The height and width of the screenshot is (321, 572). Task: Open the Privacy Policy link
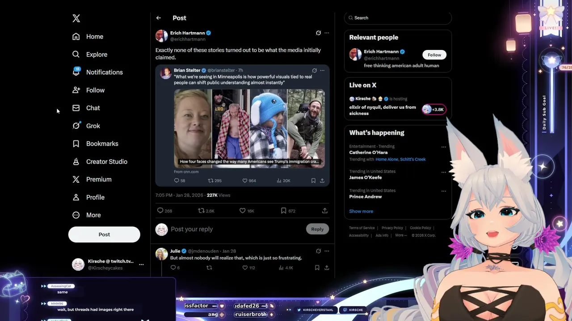392,228
